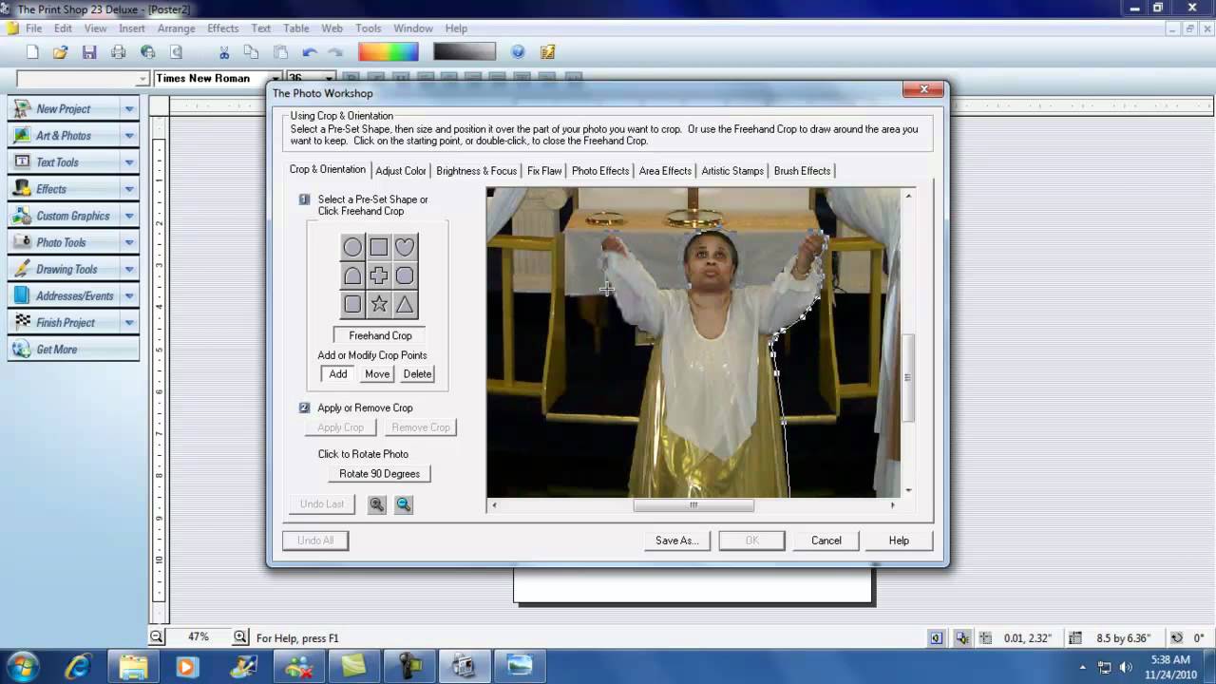Click the Open folder toolbar icon

(60, 52)
